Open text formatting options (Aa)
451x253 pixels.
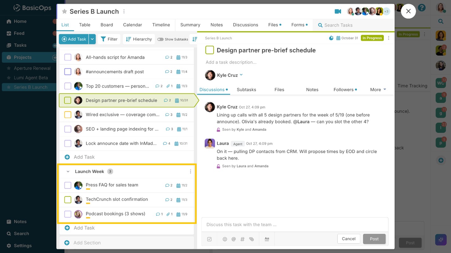pos(267,239)
